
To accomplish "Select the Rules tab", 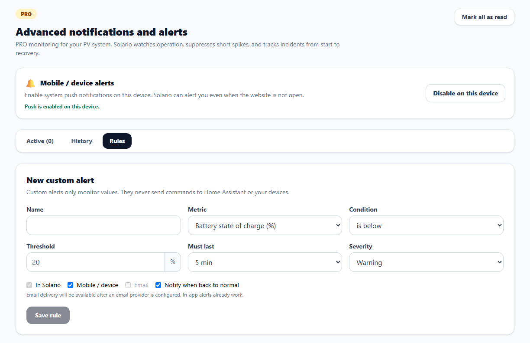I will (x=117, y=141).
